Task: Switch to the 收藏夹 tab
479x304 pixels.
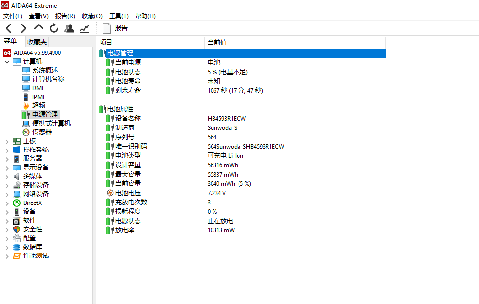Action: tap(37, 42)
